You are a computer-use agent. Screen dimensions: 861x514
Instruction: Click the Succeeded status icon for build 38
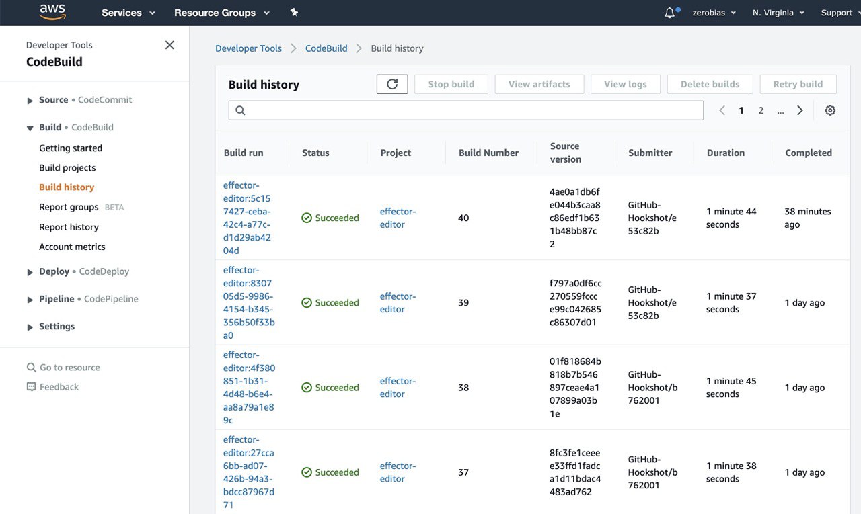[x=307, y=388]
